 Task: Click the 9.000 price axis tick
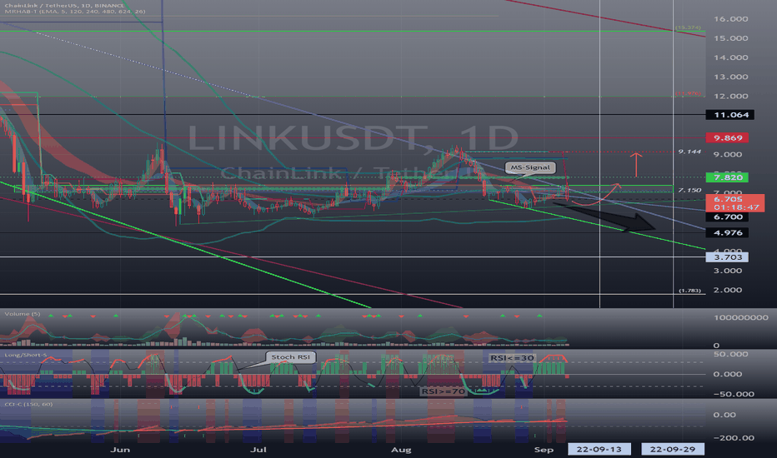pyautogui.click(x=728, y=155)
